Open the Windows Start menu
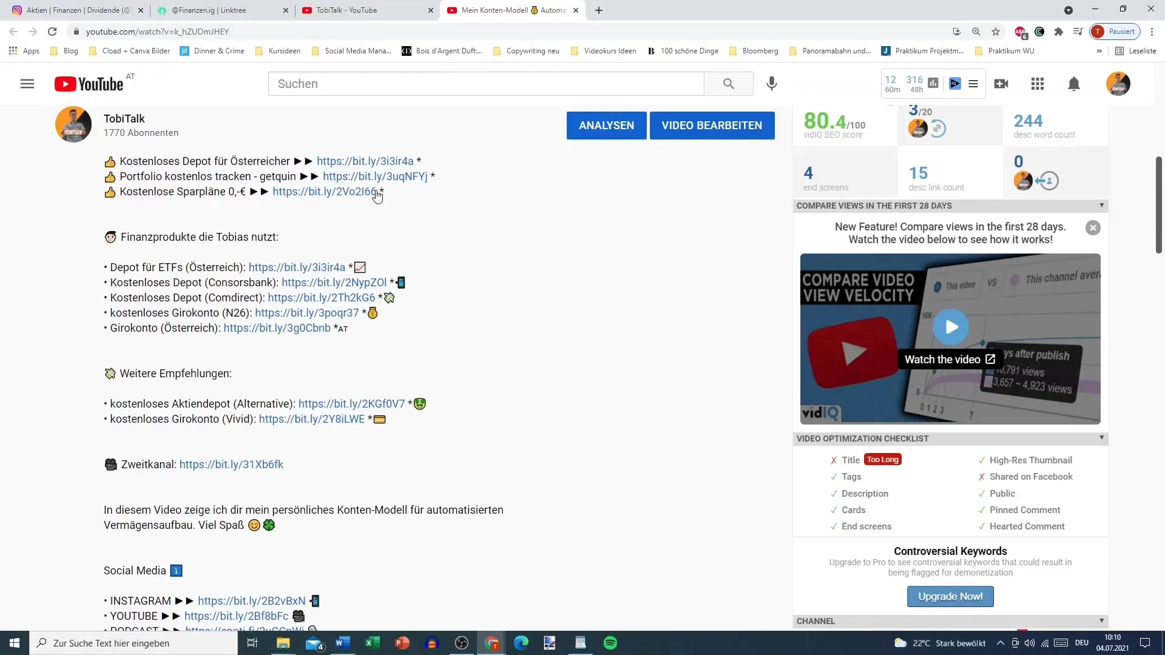The height and width of the screenshot is (655, 1165). tap(15, 643)
